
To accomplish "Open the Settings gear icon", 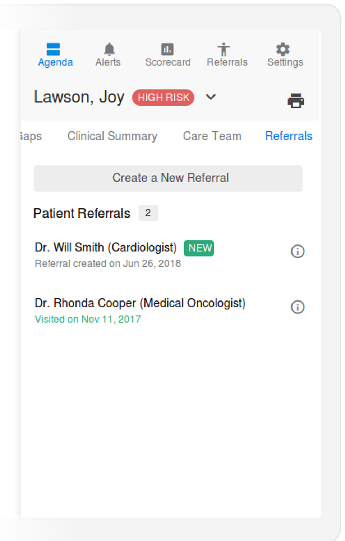I will pyautogui.click(x=283, y=49).
